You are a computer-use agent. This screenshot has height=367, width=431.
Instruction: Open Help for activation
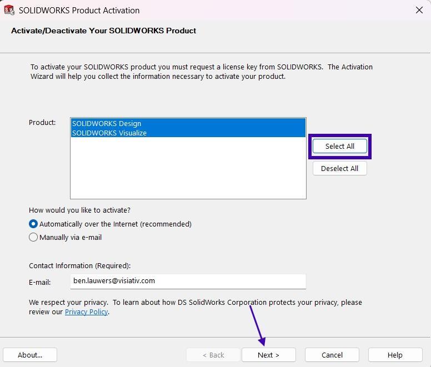click(395, 355)
